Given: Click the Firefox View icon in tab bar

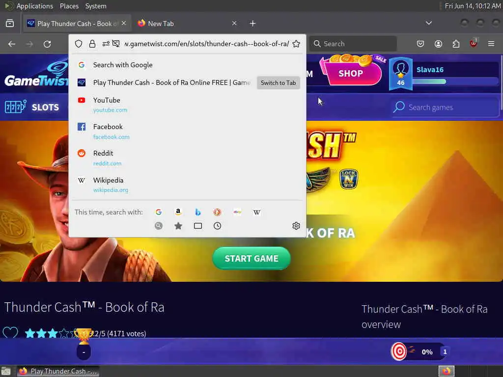Looking at the screenshot, I should 10,24.
